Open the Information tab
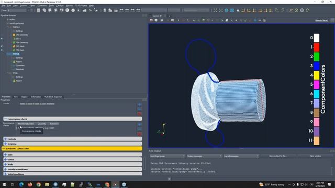 (36, 97)
